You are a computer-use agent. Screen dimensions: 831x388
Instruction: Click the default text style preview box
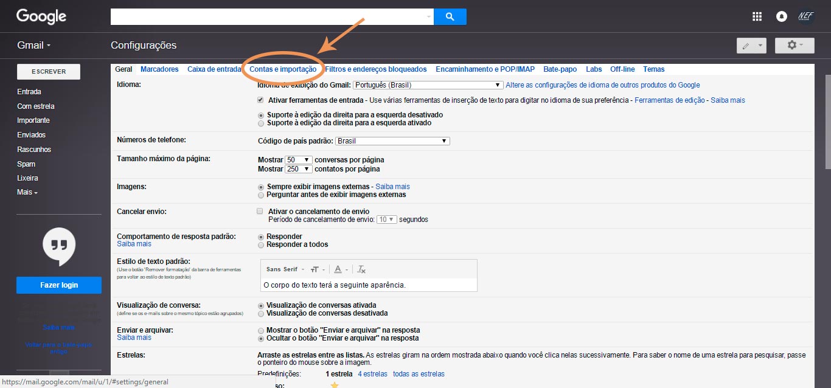tap(369, 285)
